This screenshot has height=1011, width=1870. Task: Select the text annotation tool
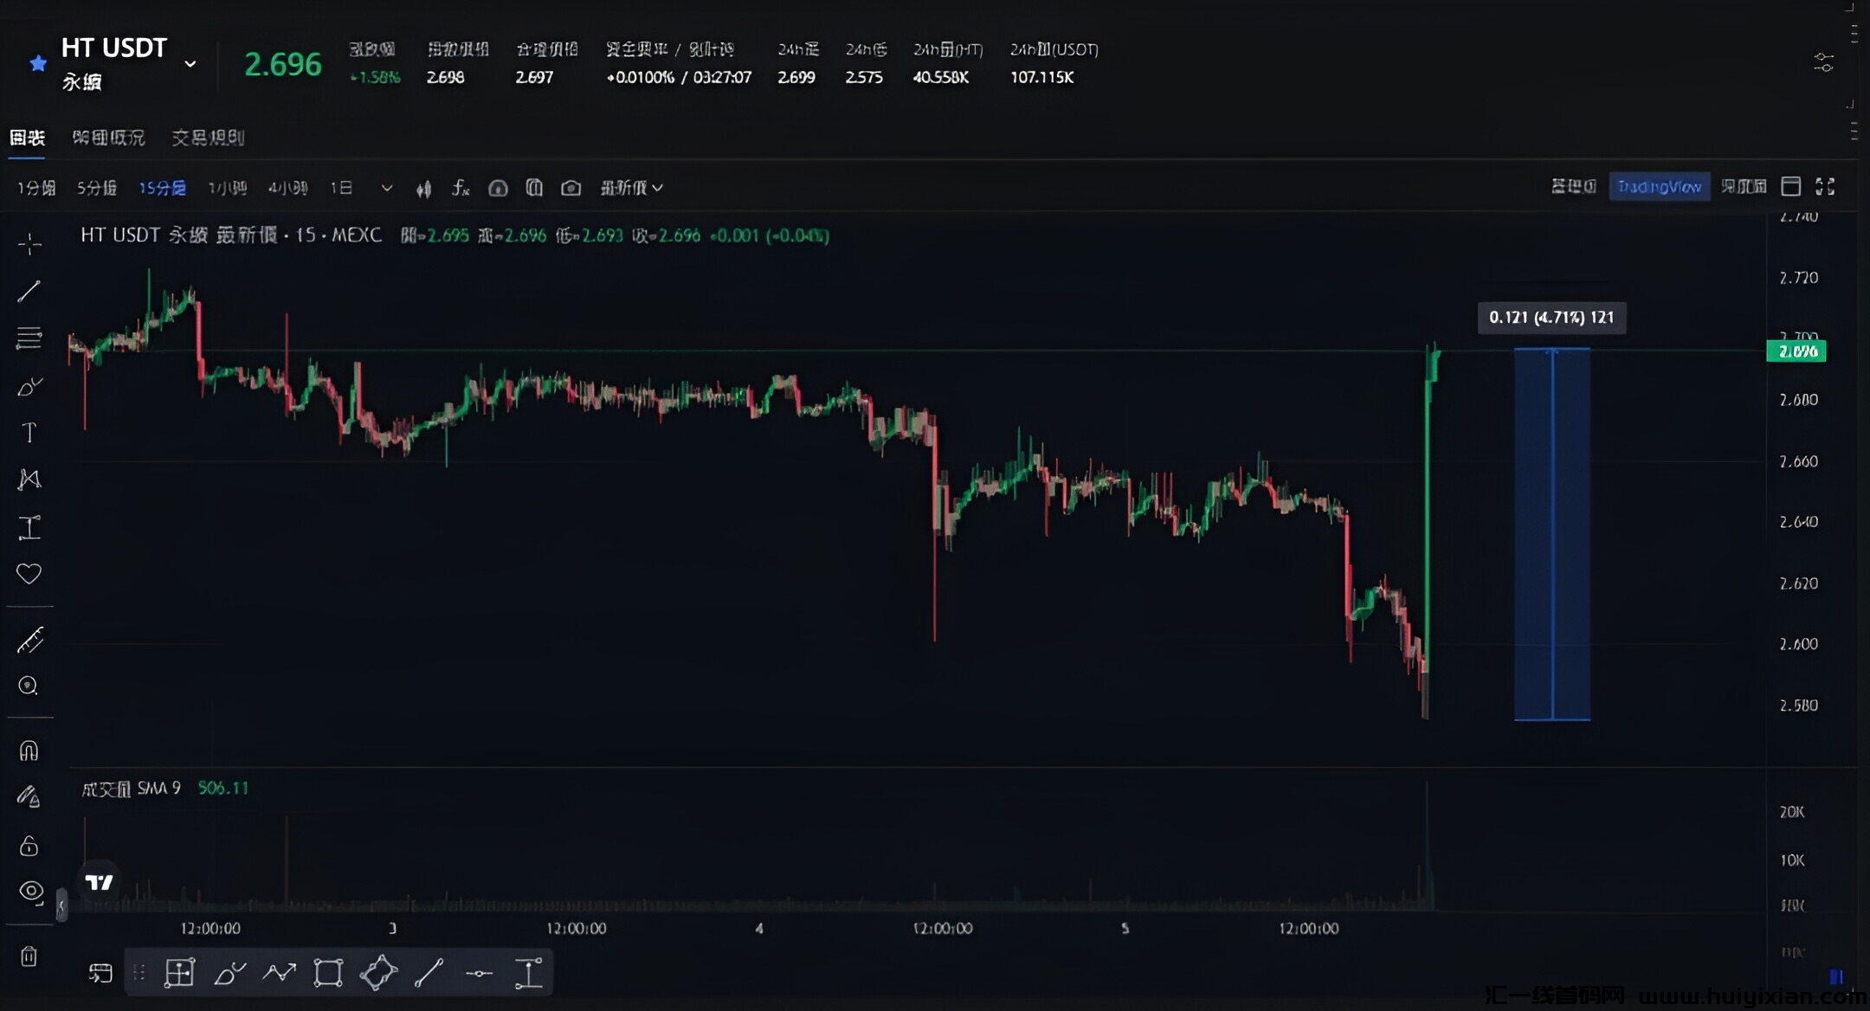29,433
